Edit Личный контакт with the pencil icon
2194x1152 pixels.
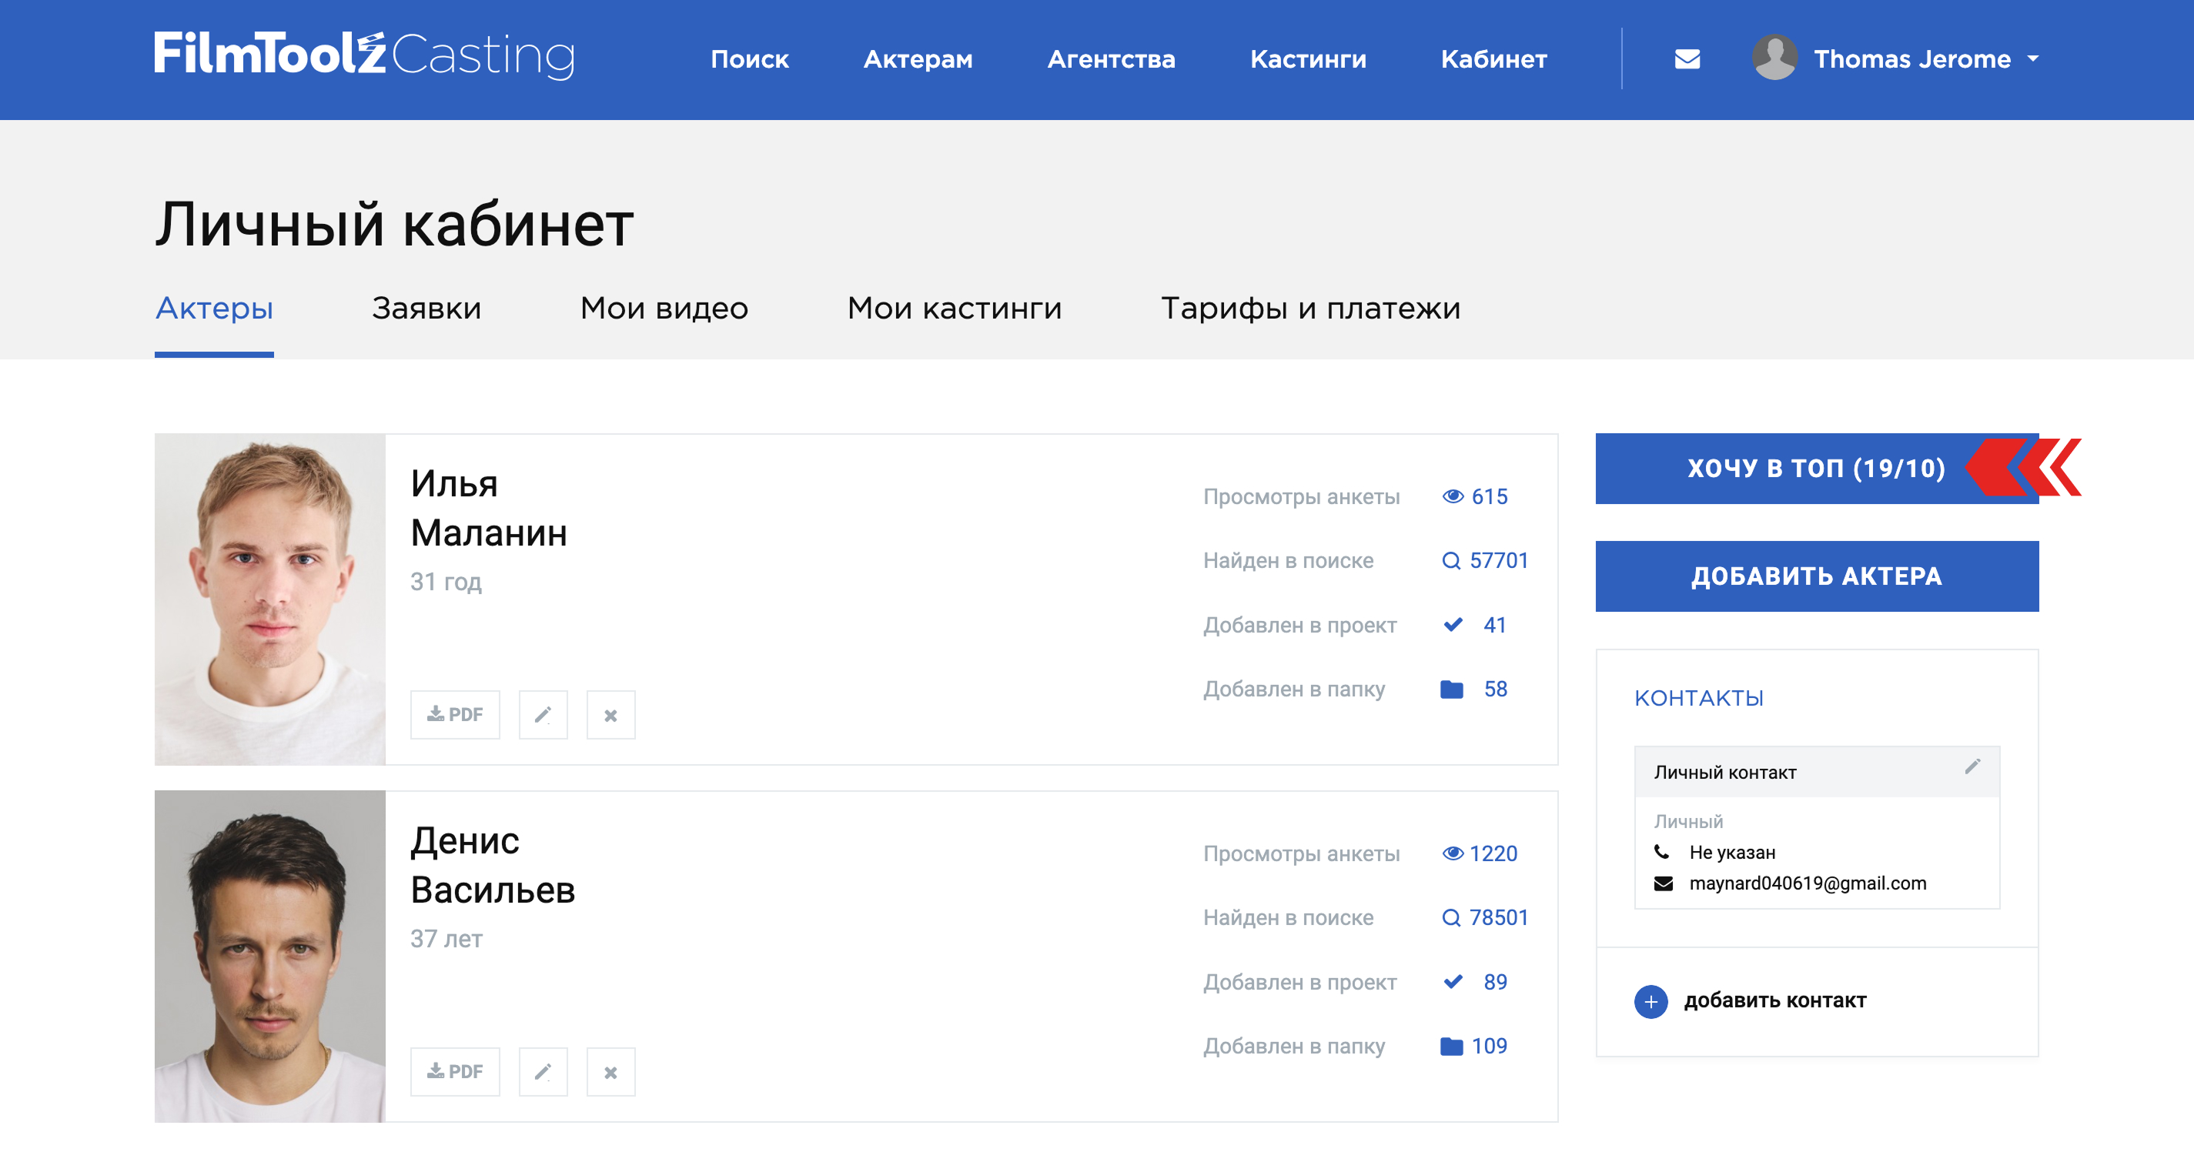[x=1972, y=766]
